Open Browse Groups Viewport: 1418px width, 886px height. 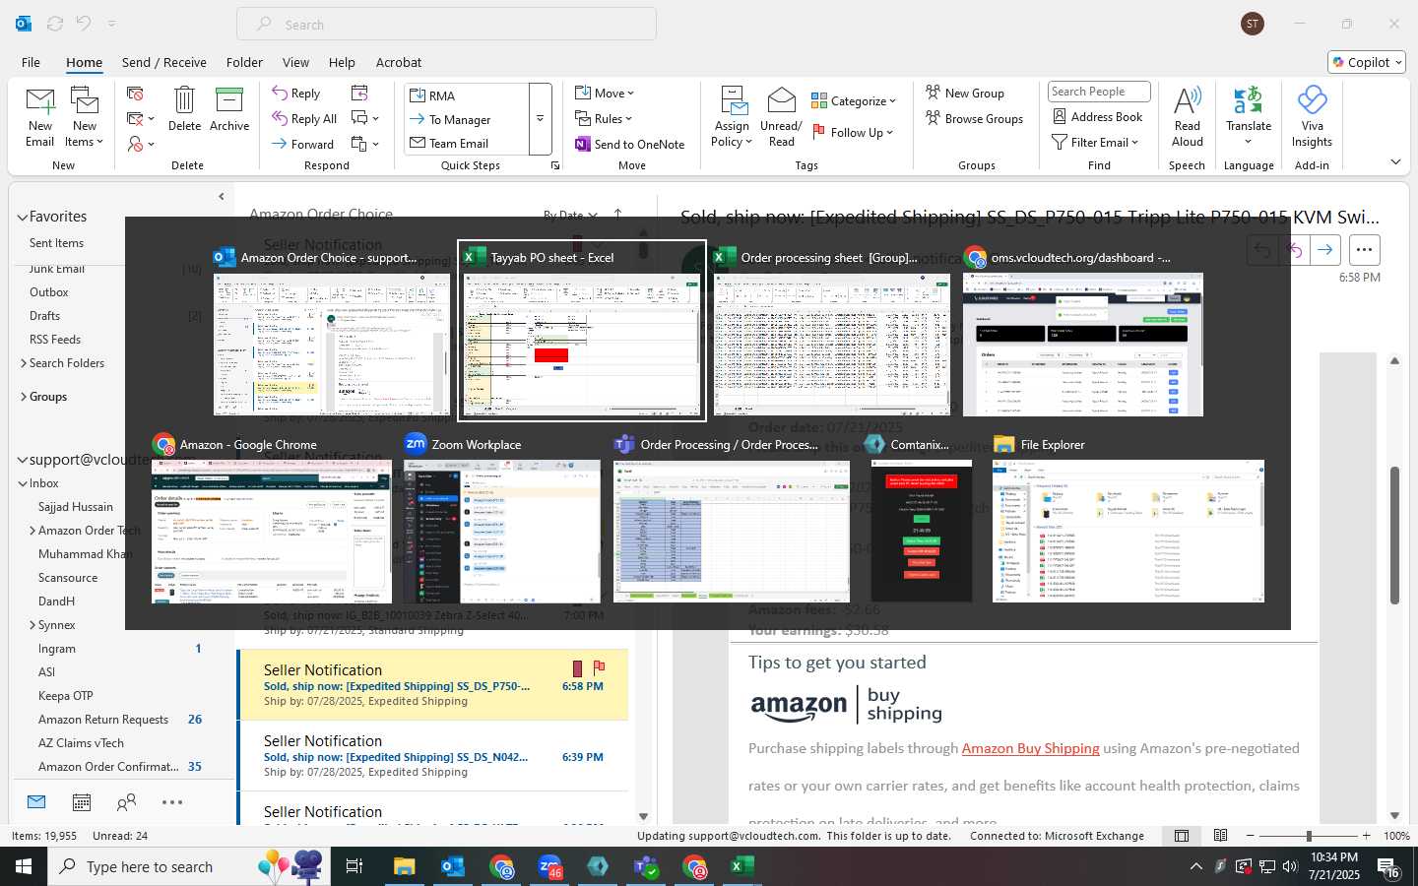974,118
